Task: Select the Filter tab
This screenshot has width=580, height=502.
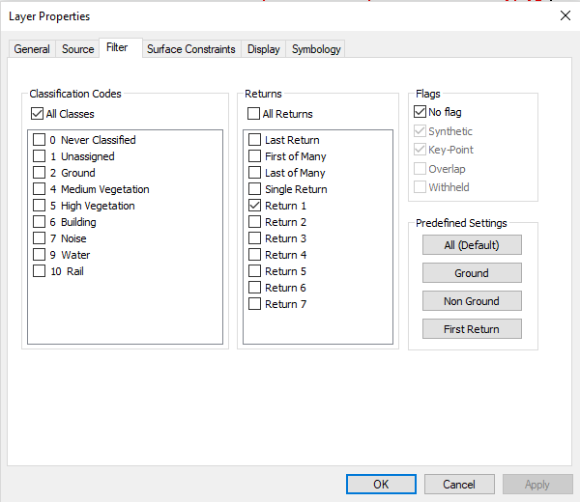Action: (121, 47)
